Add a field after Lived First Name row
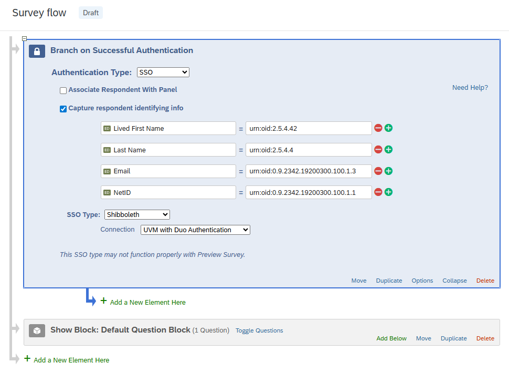This screenshot has height=373, width=509. coord(388,128)
